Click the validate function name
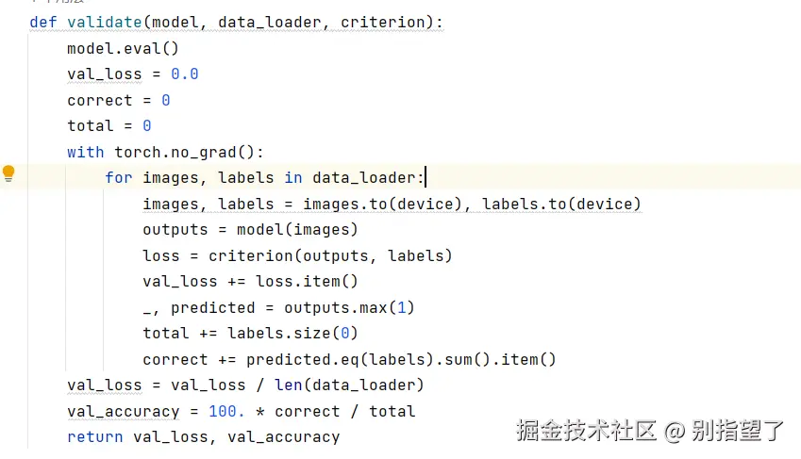This screenshot has height=459, width=801. click(104, 22)
